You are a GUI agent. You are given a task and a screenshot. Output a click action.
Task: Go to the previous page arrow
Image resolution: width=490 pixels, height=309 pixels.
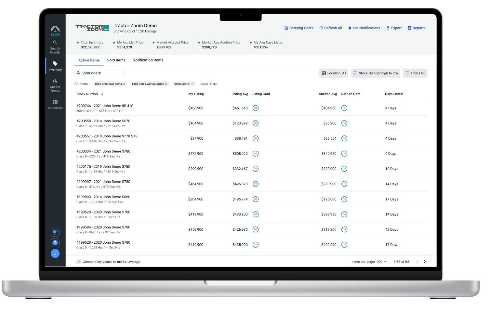point(417,262)
